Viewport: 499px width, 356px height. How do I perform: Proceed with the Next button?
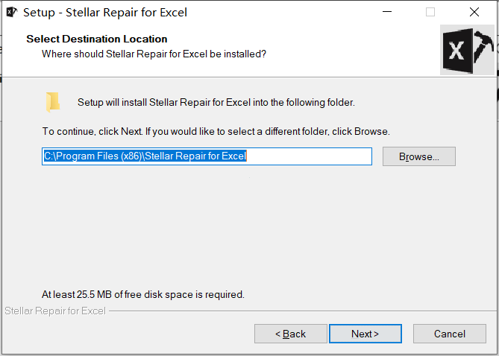point(365,334)
